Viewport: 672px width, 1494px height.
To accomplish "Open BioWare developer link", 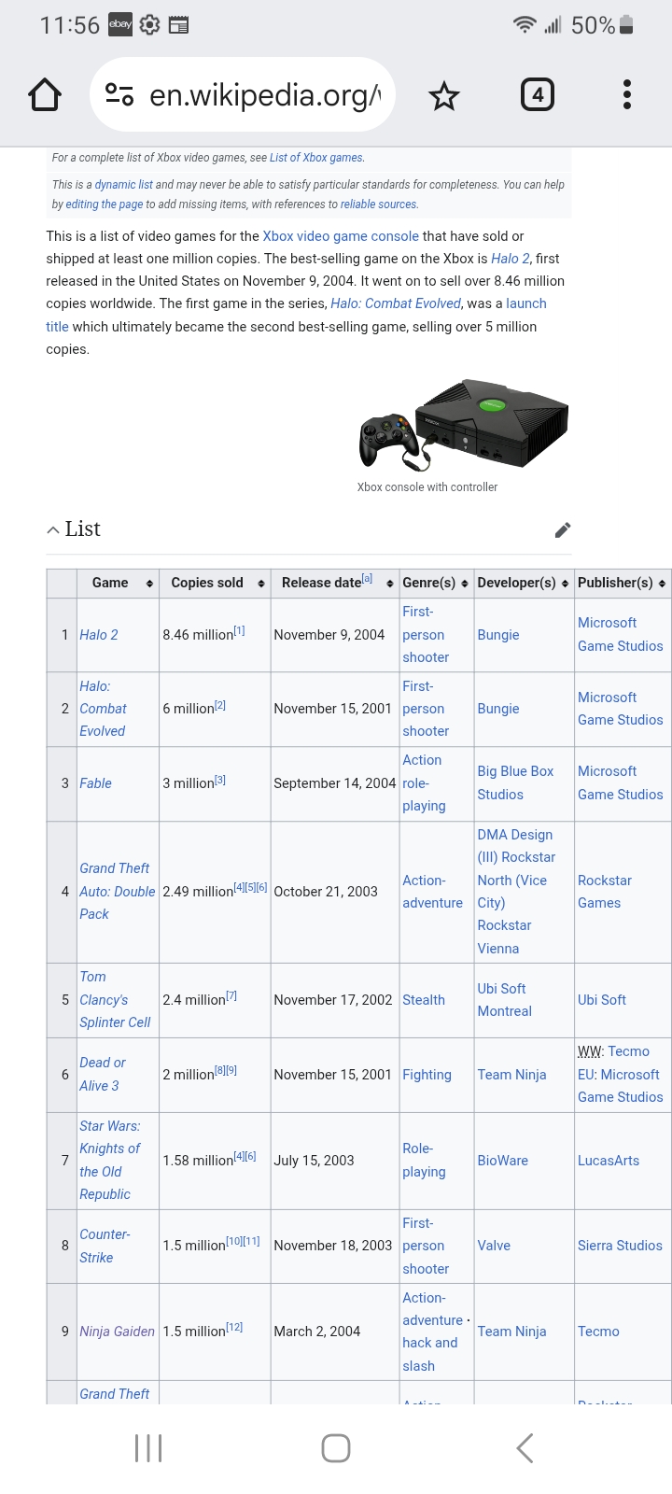I will tap(503, 1161).
